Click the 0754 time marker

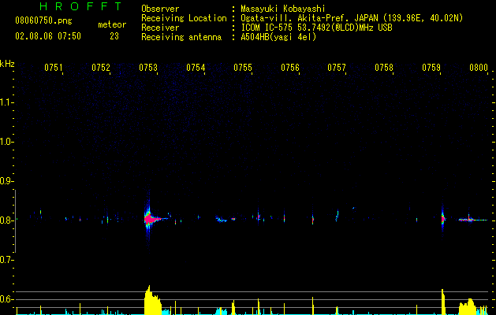[196, 68]
